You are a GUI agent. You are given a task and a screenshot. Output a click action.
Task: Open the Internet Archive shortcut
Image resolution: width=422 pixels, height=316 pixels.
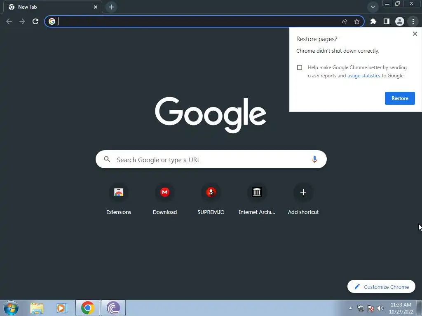pyautogui.click(x=257, y=199)
